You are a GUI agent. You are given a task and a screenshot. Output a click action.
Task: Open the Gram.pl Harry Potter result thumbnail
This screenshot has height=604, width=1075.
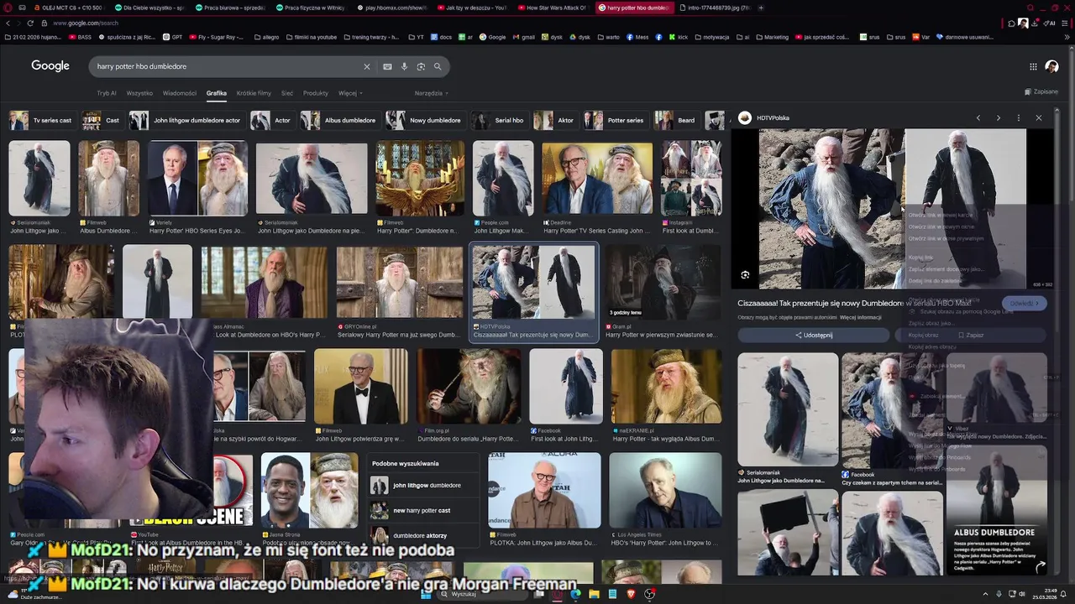point(663,283)
